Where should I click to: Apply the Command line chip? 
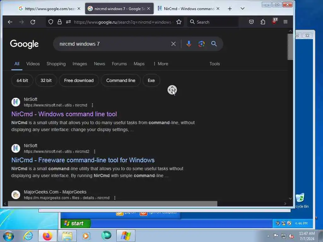pyautogui.click(x=121, y=80)
